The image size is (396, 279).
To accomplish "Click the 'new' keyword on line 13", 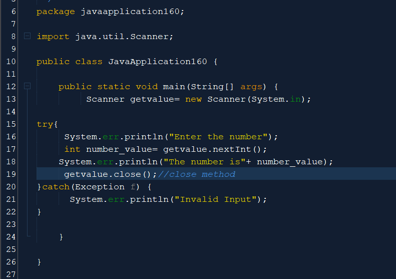I will 193,99.
